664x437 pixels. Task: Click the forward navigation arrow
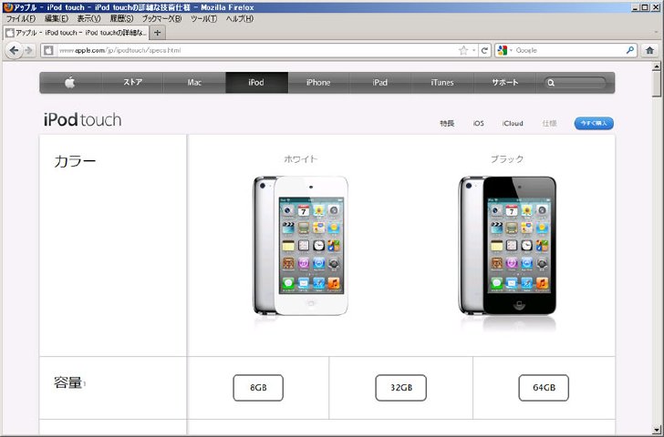click(28, 51)
